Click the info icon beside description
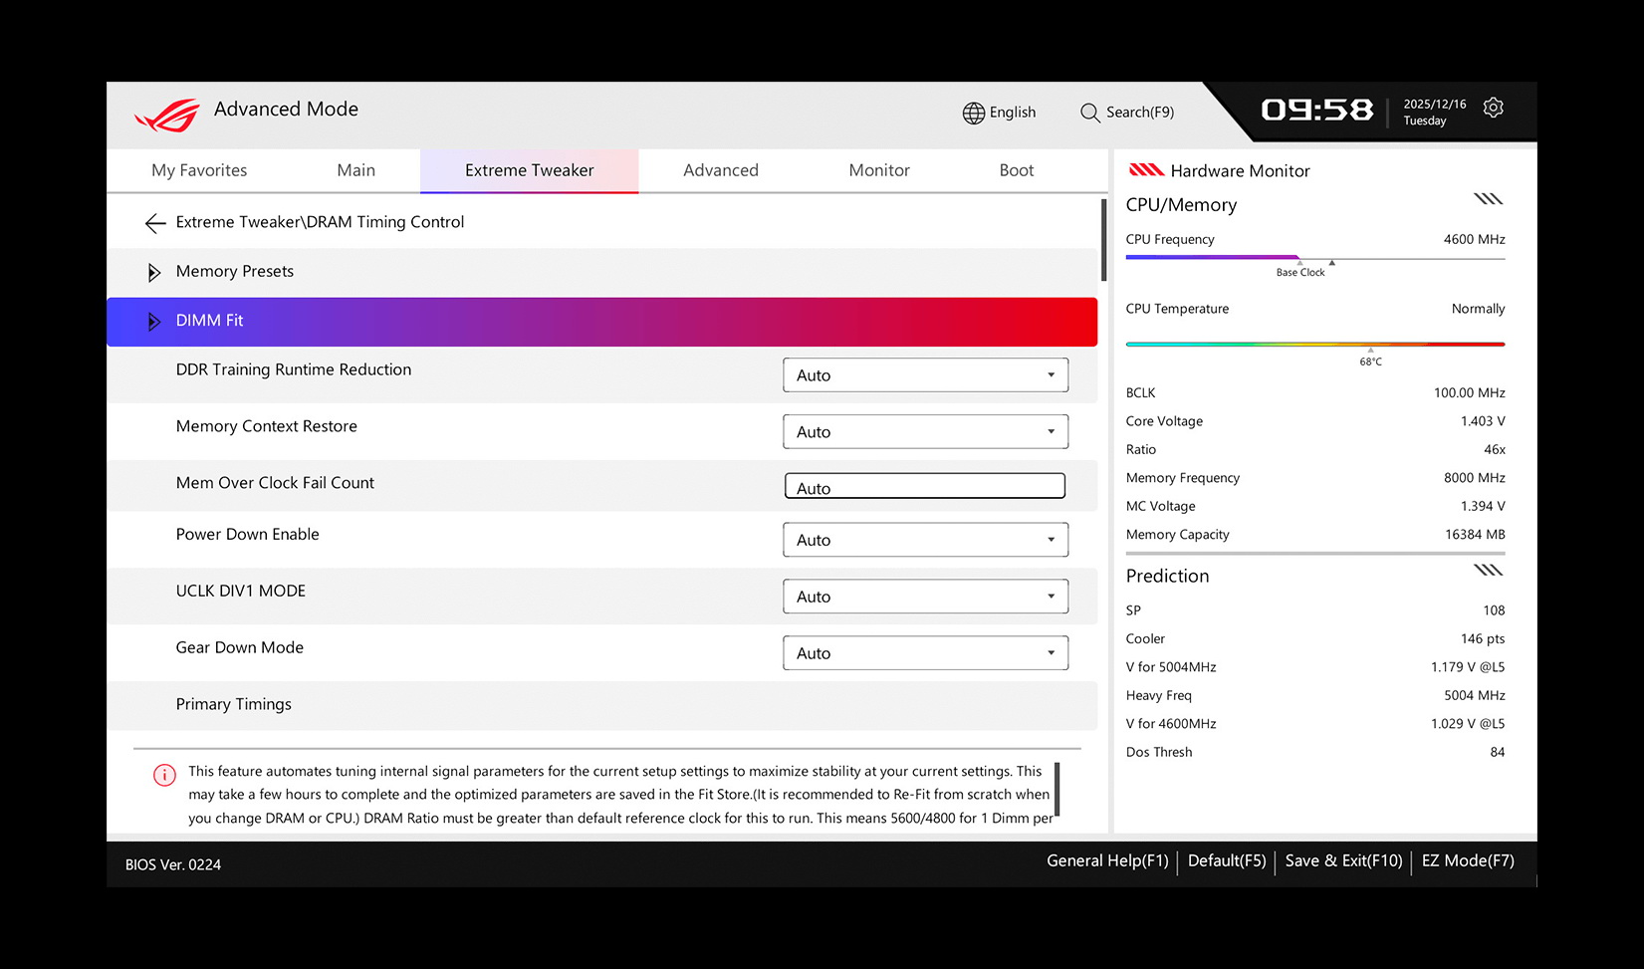 [164, 775]
